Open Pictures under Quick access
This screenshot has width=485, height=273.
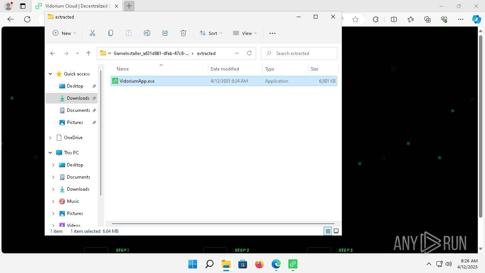pos(71,122)
